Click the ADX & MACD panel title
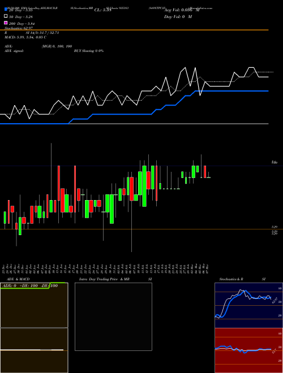This screenshot has width=283, height=373. pyautogui.click(x=18, y=279)
